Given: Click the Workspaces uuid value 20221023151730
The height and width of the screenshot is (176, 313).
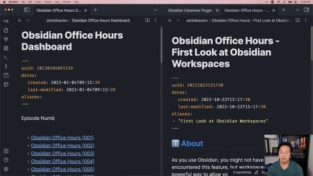Looking at the screenshot, I should click(205, 85).
